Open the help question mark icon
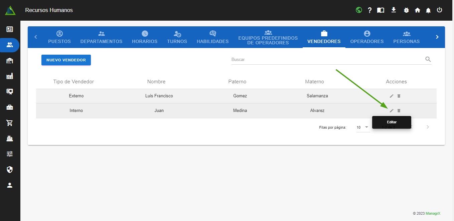Screen dimensions: 454x221 [369, 10]
